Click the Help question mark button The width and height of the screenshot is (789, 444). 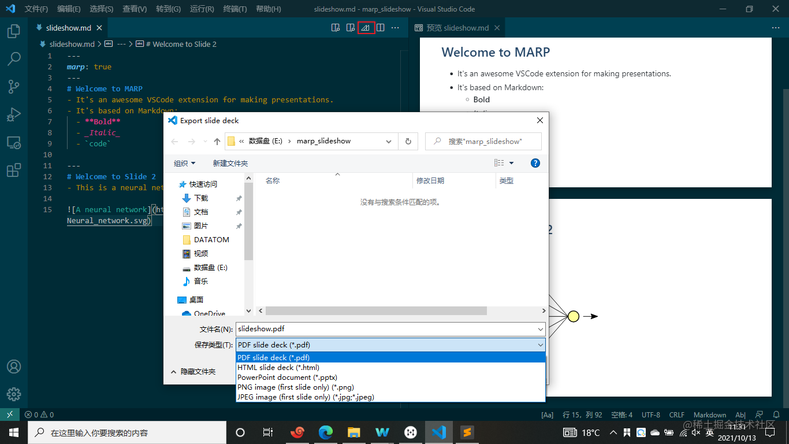click(535, 162)
